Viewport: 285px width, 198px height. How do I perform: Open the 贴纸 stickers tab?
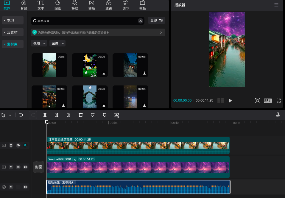(57, 5)
